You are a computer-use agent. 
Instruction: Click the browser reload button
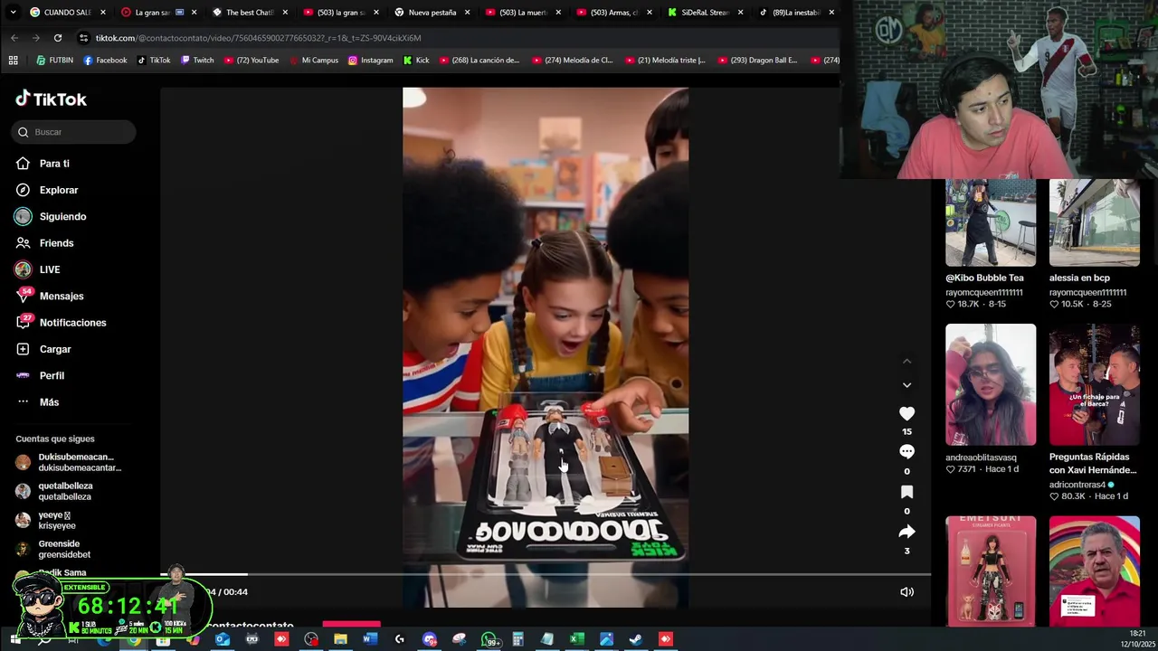tap(58, 38)
